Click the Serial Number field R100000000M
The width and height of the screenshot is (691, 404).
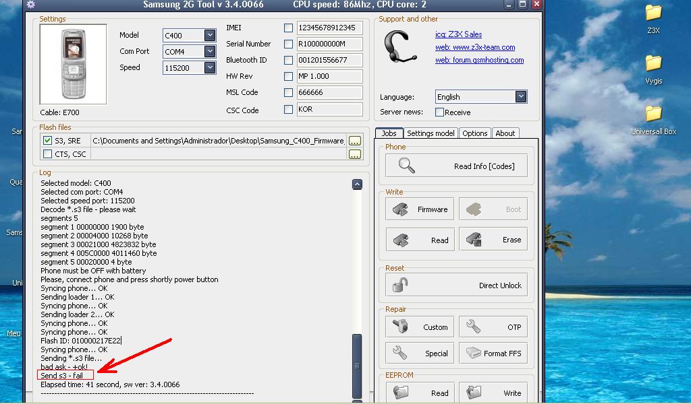pos(329,44)
